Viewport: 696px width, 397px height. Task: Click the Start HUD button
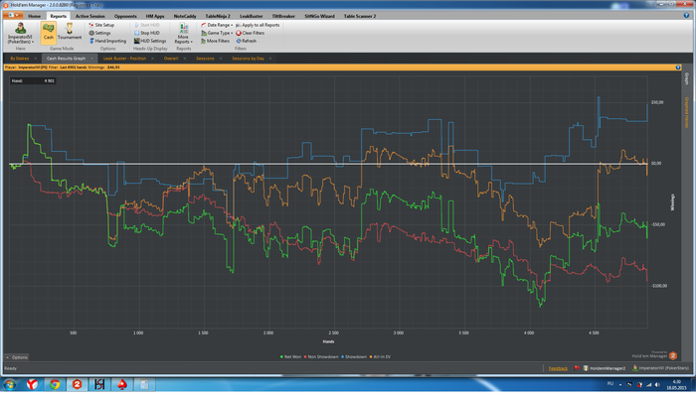147,25
